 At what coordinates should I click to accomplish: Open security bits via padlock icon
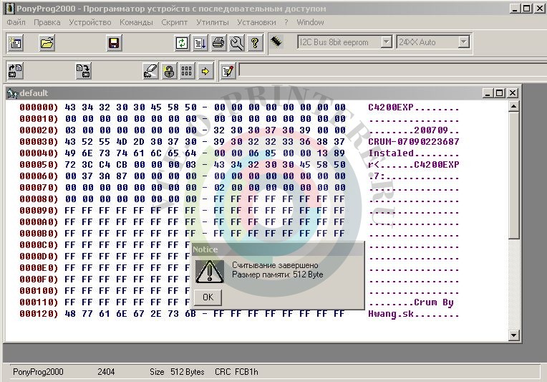click(x=169, y=71)
